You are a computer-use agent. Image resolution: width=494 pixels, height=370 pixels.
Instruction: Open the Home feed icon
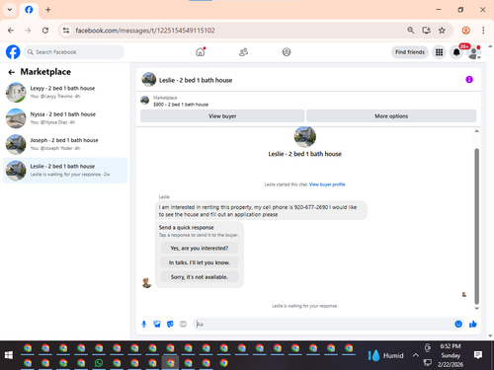click(201, 52)
